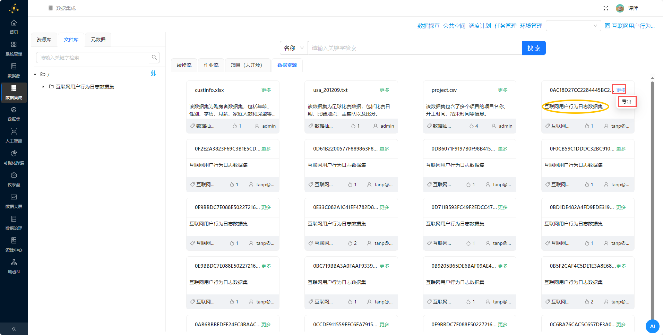Viewport: 663px width, 335px height.
Task: Open 数据探查 link
Action: pyautogui.click(x=428, y=26)
